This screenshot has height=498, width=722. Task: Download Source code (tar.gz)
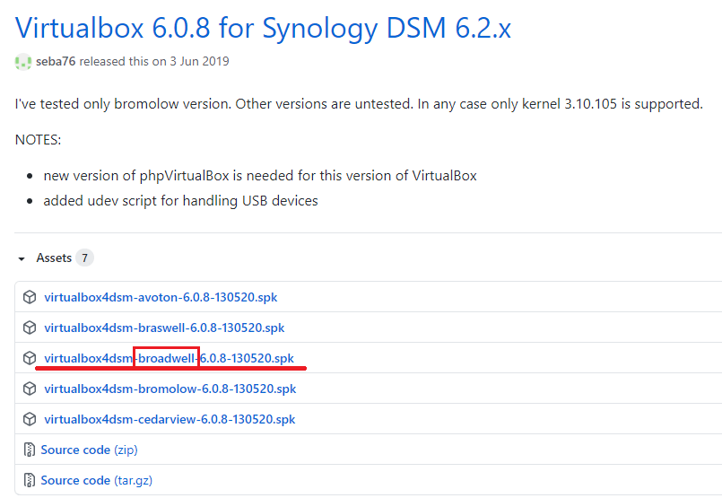(x=97, y=480)
